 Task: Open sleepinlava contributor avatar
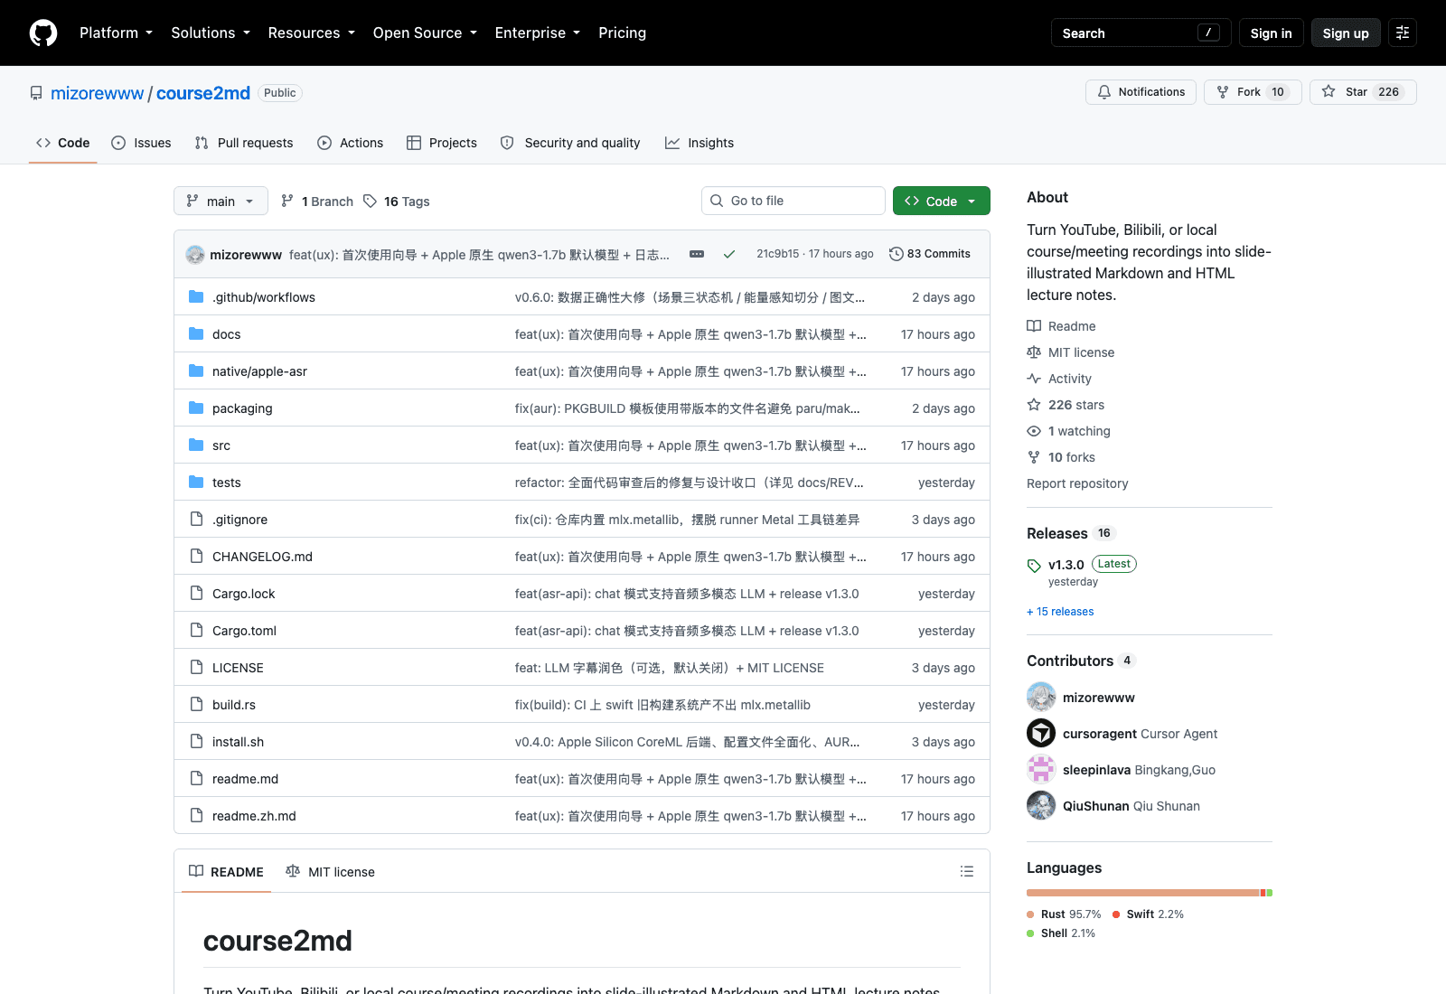click(x=1041, y=769)
